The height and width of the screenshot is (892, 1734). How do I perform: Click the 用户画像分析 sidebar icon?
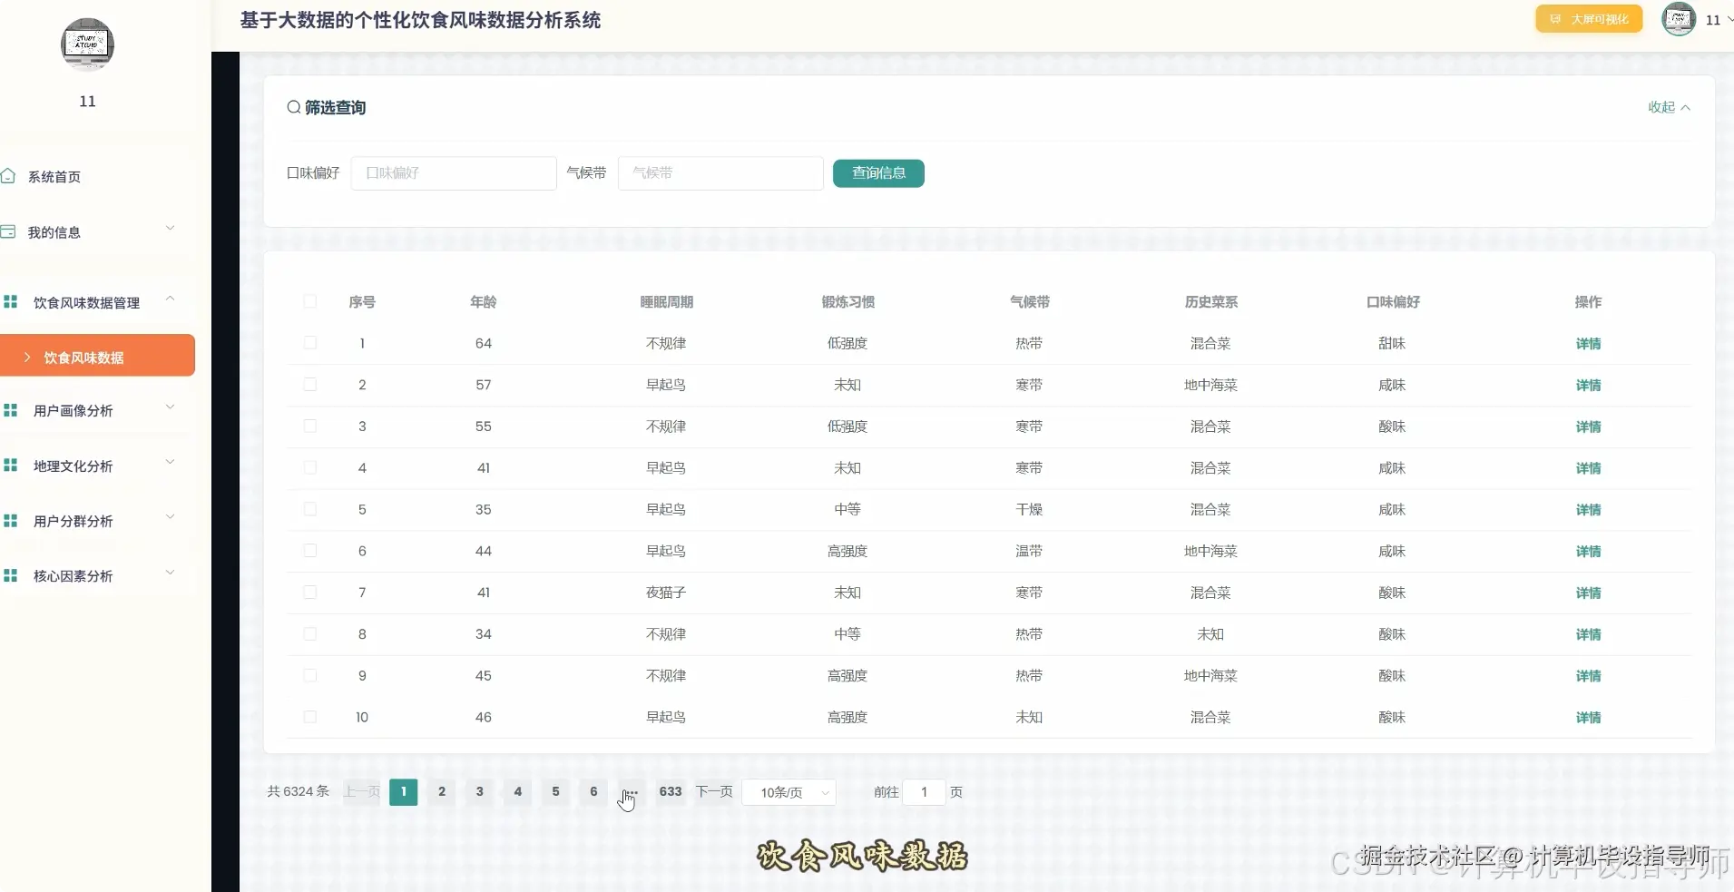(12, 410)
